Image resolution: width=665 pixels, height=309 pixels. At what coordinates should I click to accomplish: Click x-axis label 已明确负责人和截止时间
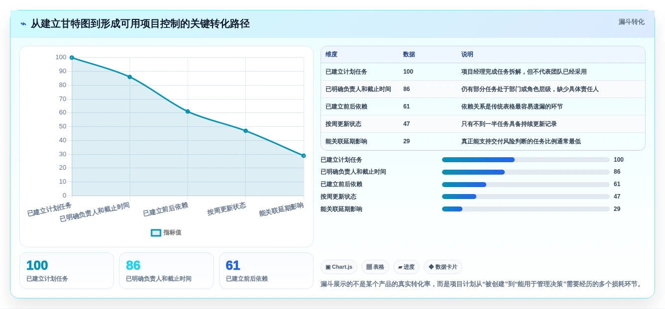coord(95,212)
